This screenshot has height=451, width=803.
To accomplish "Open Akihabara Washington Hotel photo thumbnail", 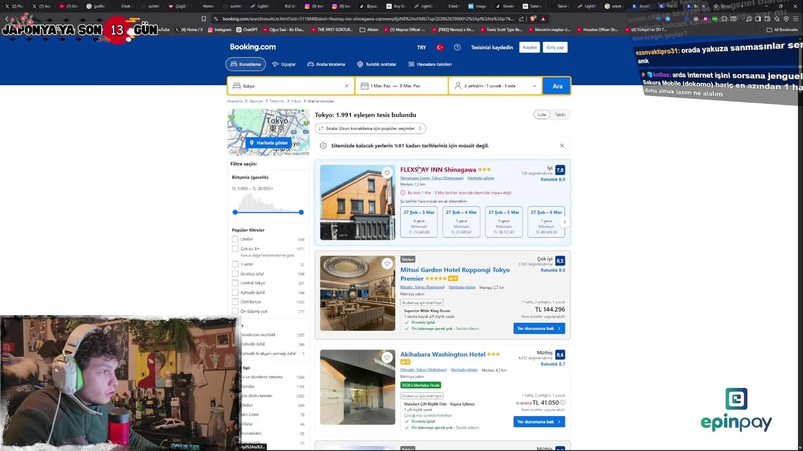I will (358, 387).
